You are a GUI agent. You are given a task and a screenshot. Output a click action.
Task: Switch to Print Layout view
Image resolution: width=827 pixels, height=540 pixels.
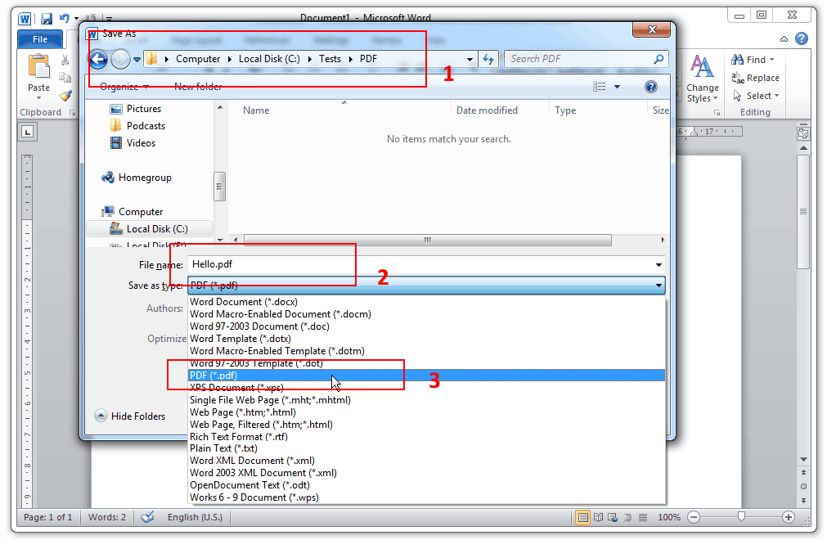(582, 517)
